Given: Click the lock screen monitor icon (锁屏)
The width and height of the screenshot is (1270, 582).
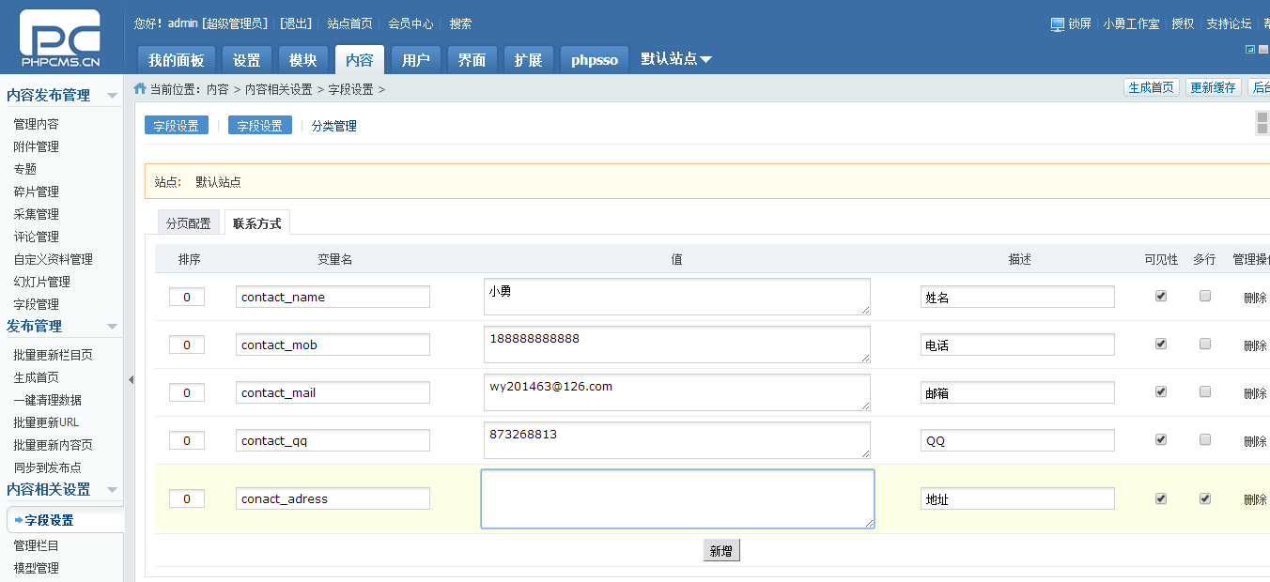Looking at the screenshot, I should click(x=1057, y=23).
